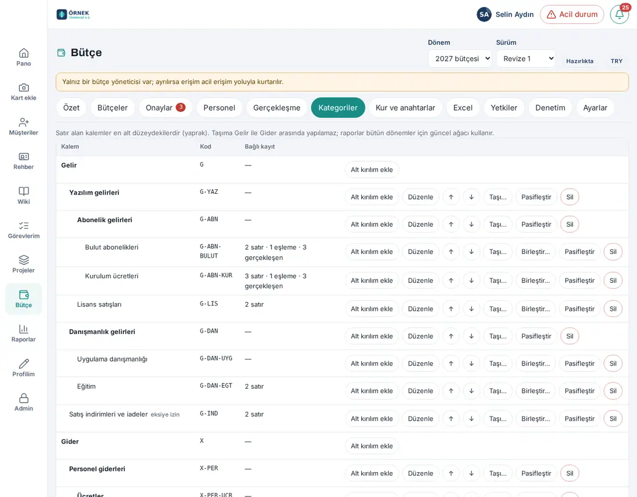Click the G-ABN-KUR code cell

pyautogui.click(x=216, y=275)
